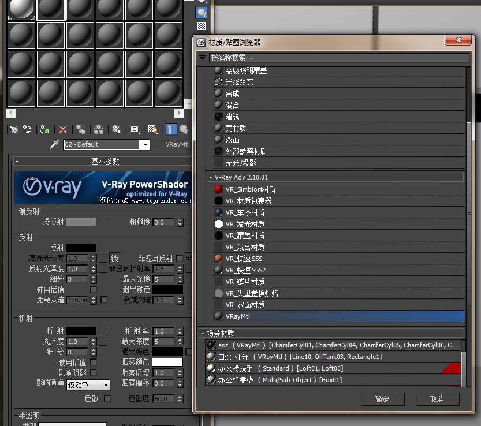Enable the 距离变暗 checkbox
Image resolution: width=481 pixels, height=426 pixels.
(104, 300)
